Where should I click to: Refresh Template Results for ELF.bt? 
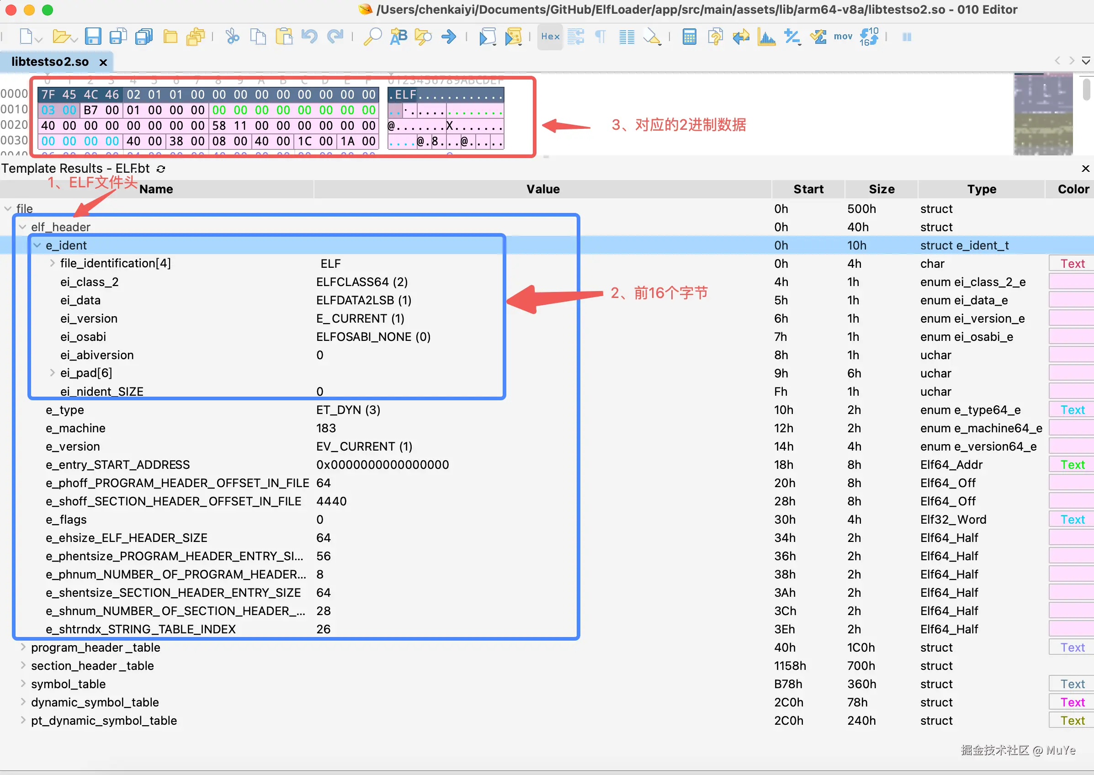click(x=161, y=169)
